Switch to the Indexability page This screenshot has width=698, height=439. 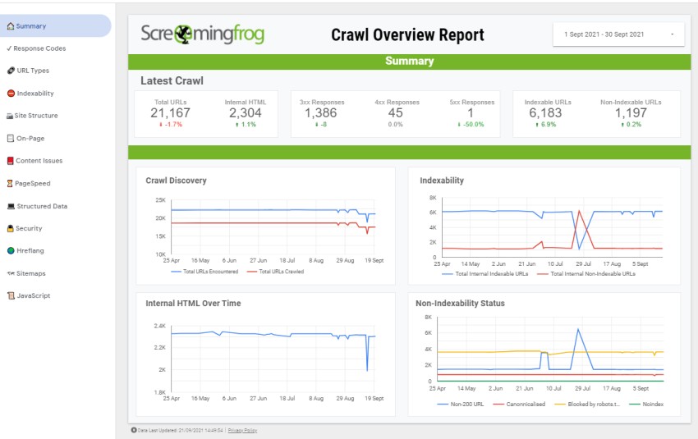[x=35, y=94]
